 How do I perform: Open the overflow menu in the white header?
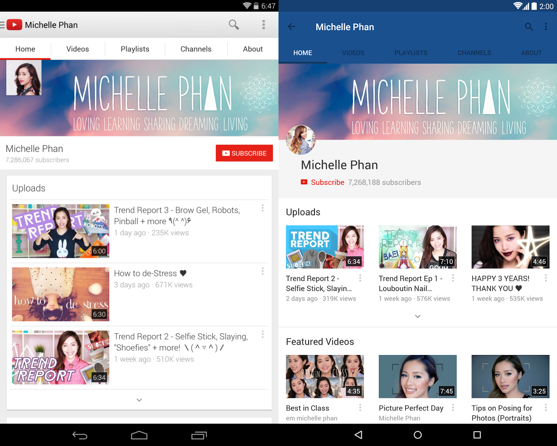point(264,25)
